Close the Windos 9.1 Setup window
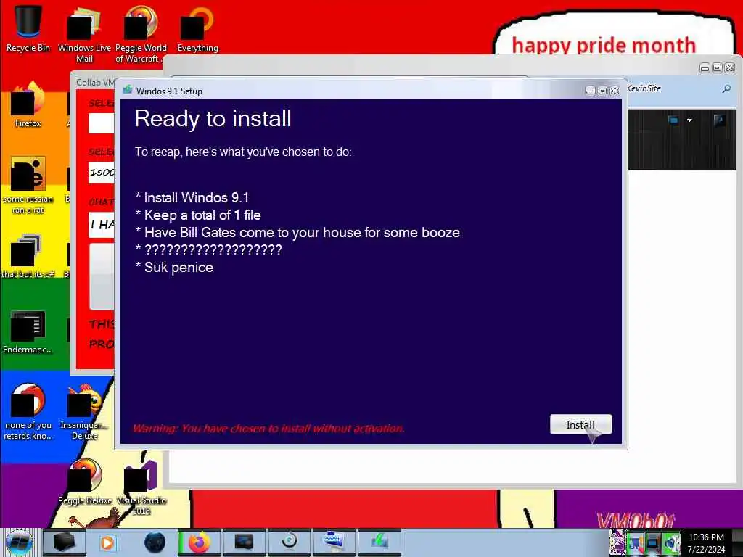The height and width of the screenshot is (557, 743). [x=615, y=91]
